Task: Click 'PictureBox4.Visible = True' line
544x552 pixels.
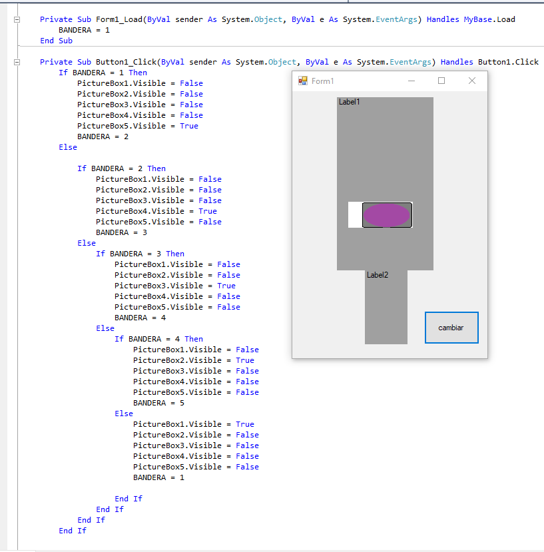Action: (x=156, y=211)
